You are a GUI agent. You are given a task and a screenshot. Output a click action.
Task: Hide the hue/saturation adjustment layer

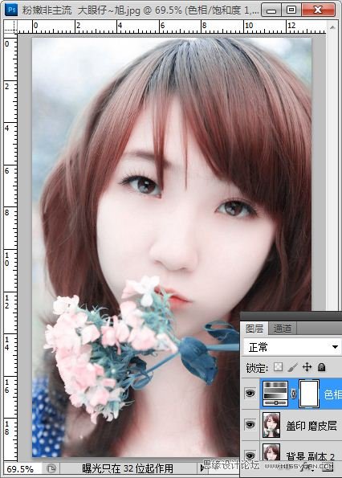(x=250, y=394)
